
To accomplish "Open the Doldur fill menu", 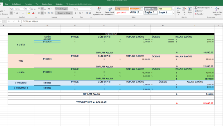I will [199, 11].
